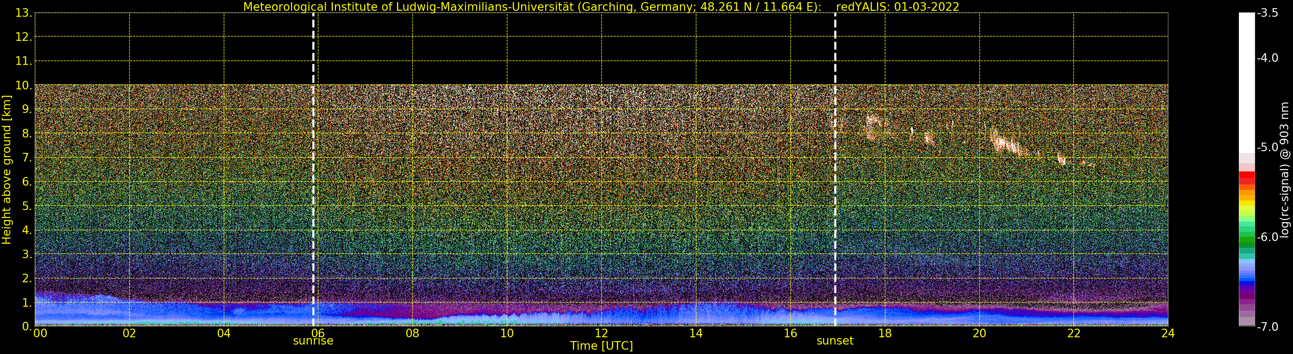This screenshot has height=354, width=1293.
Task: Click the '12.' height axis tick label
Action: coord(24,37)
